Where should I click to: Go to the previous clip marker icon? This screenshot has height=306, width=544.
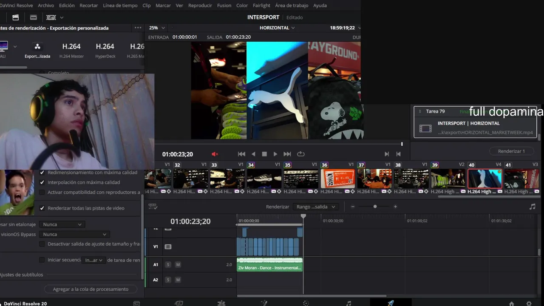pos(398,154)
